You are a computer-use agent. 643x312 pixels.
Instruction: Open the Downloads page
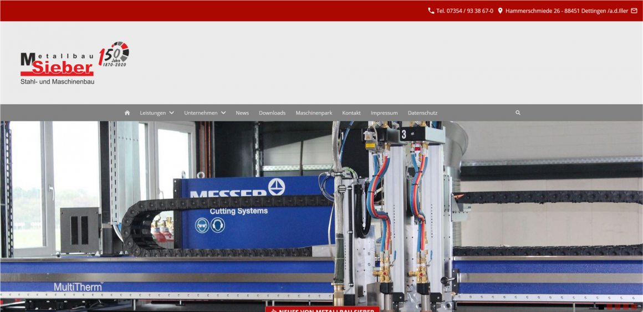(272, 113)
